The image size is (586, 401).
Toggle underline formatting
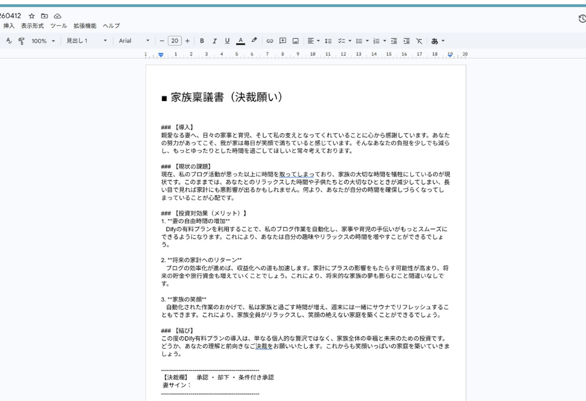click(226, 41)
